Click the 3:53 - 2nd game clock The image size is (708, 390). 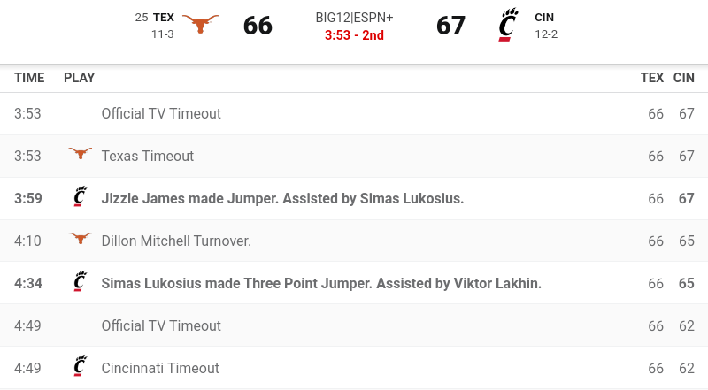(353, 34)
